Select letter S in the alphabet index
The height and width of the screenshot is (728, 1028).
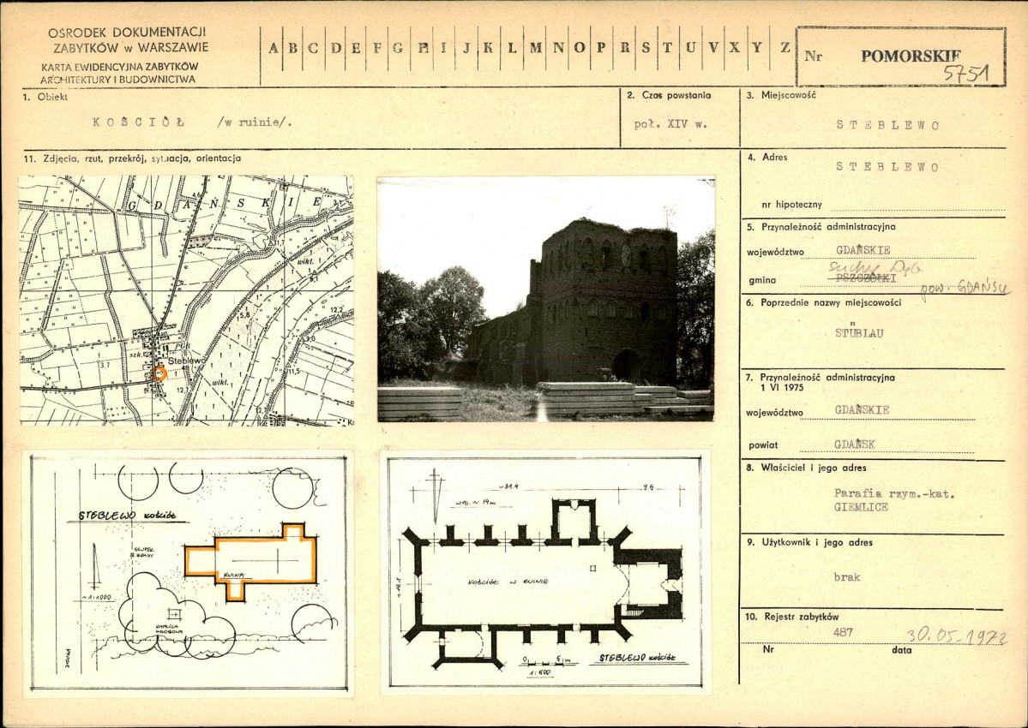coord(646,47)
